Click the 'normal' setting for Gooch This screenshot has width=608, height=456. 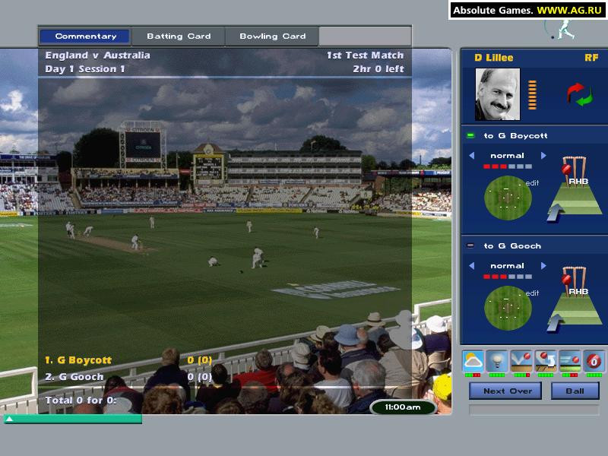click(x=507, y=265)
